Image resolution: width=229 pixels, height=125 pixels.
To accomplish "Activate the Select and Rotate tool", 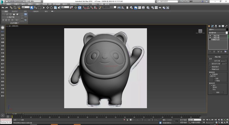I will coord(51,8).
